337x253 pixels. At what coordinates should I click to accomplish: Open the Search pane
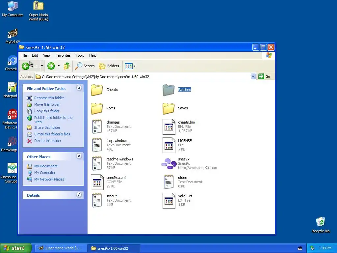85,66
